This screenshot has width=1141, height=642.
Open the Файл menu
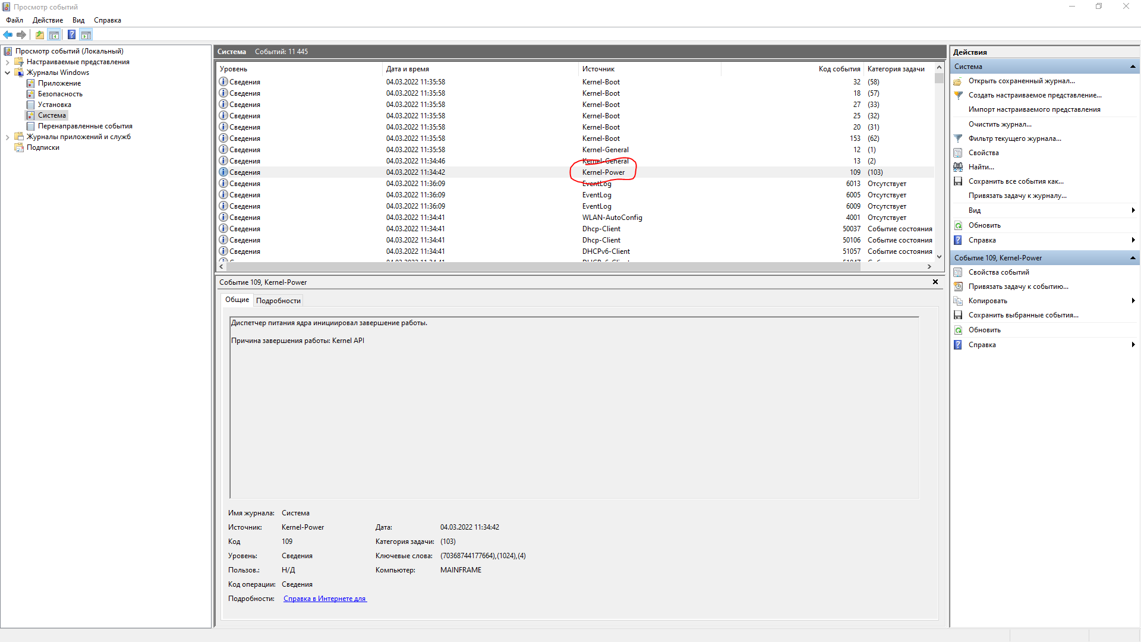(15, 20)
